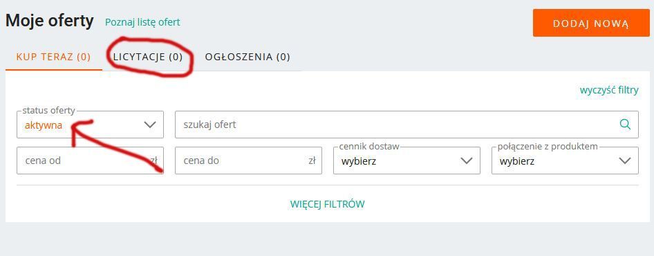Click into the 'cena do' field
The height and width of the screenshot is (256, 654).
[x=248, y=161]
